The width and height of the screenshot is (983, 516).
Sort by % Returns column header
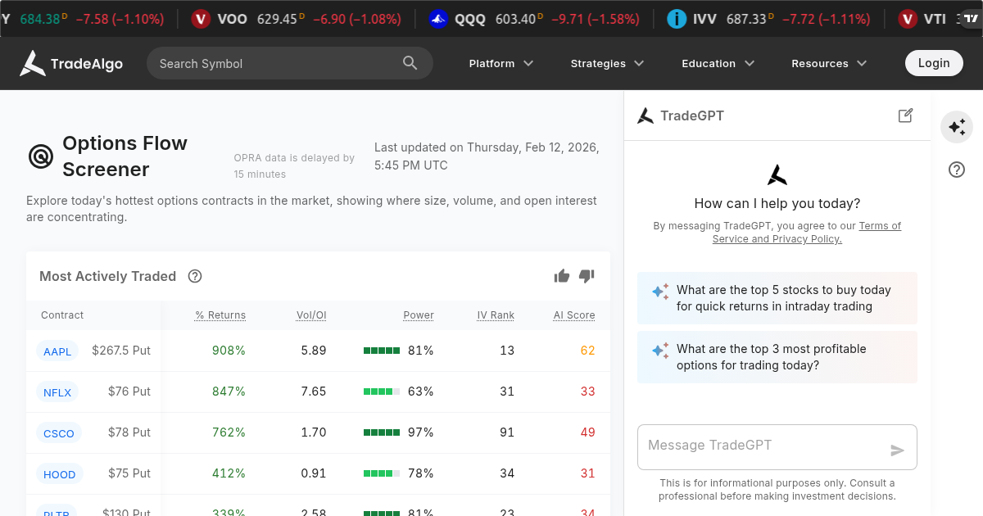[220, 315]
